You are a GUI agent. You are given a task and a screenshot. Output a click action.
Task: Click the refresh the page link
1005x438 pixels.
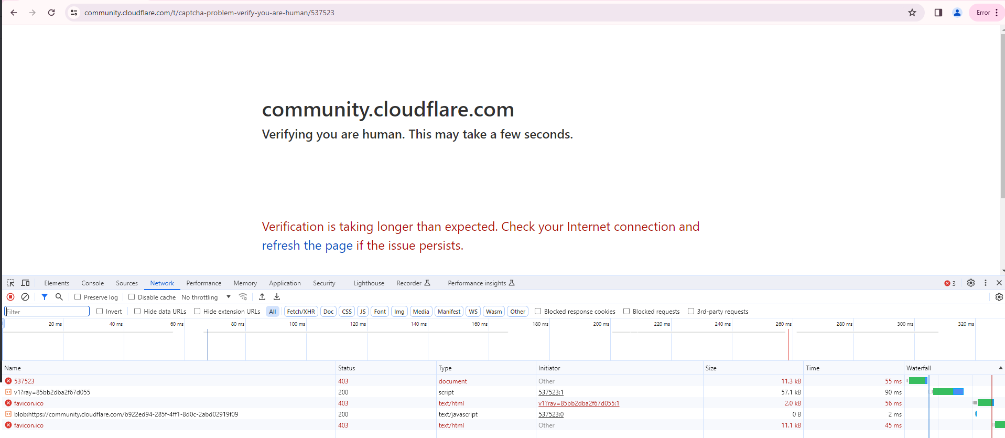(307, 245)
